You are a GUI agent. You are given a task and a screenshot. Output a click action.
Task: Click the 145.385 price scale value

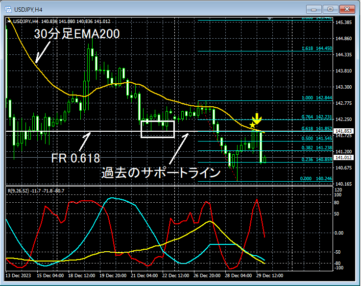343,23
